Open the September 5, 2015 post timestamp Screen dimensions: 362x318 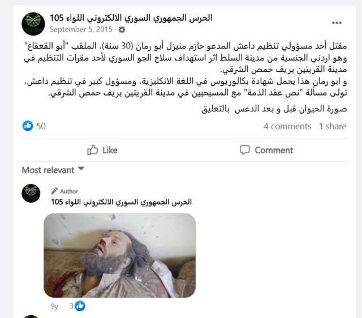[81, 29]
